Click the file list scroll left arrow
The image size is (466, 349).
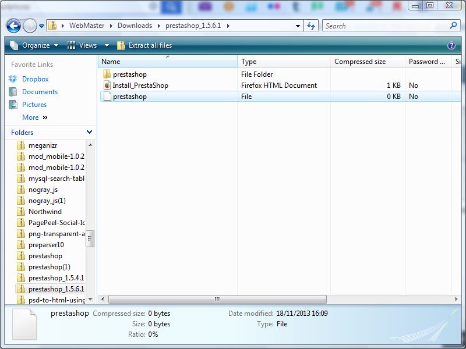pos(103,299)
